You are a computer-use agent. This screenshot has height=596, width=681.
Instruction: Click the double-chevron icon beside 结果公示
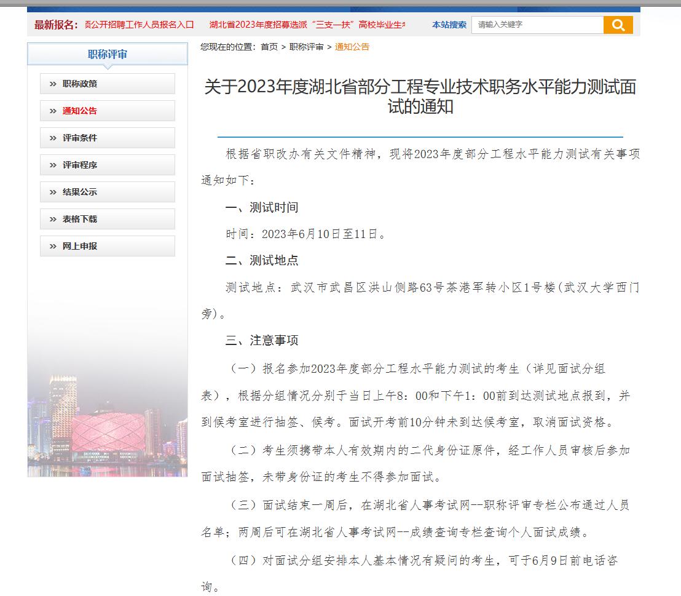pos(53,192)
